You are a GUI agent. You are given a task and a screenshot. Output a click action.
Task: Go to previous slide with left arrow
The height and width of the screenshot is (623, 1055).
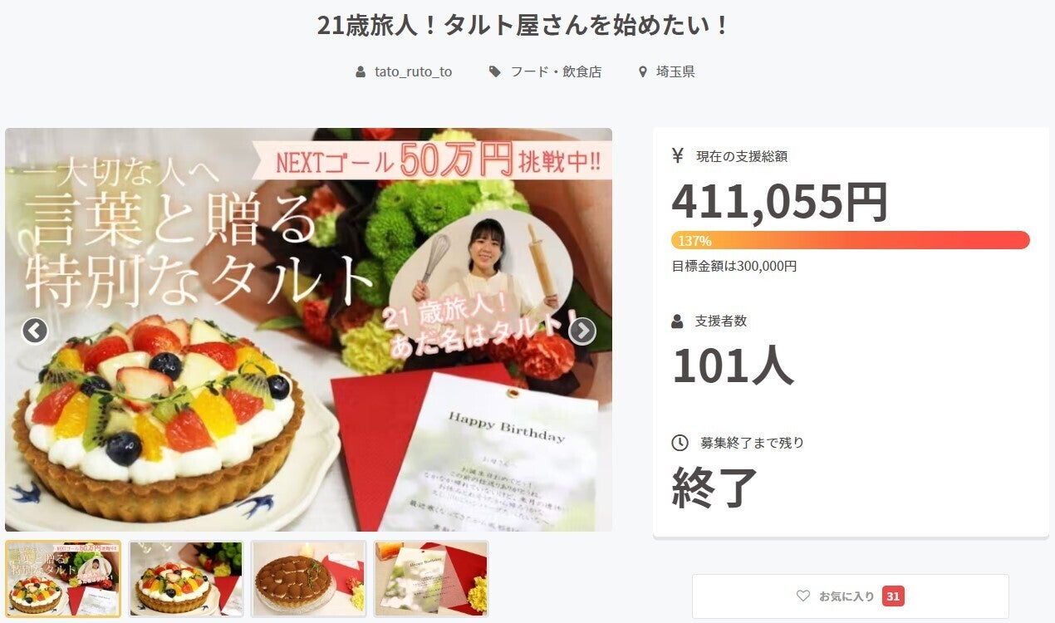[x=34, y=331]
